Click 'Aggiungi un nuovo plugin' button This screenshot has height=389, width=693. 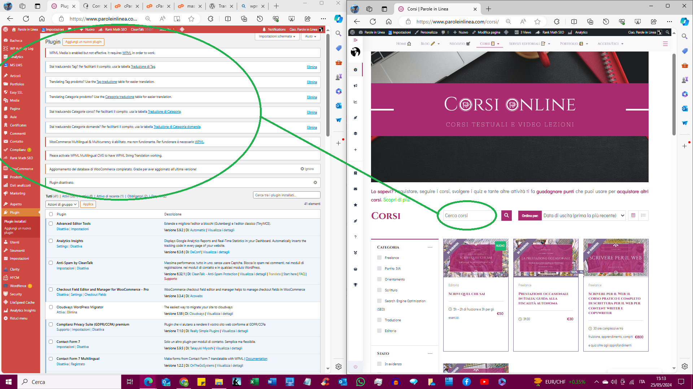click(83, 42)
